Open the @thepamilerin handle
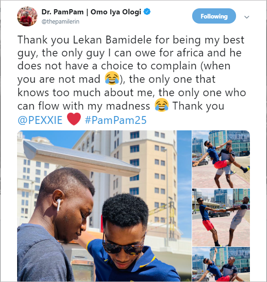The height and width of the screenshot is (282, 267). pos(61,21)
